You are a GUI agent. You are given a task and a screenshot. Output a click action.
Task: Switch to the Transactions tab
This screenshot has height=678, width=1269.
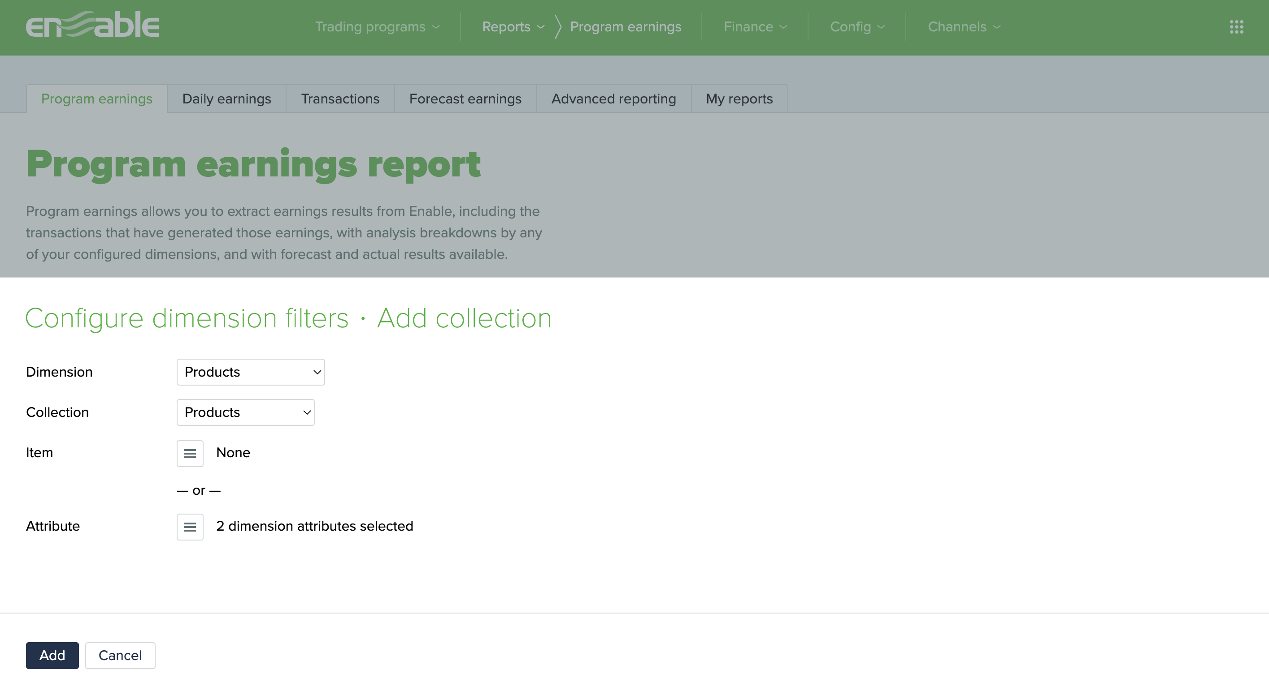(340, 99)
